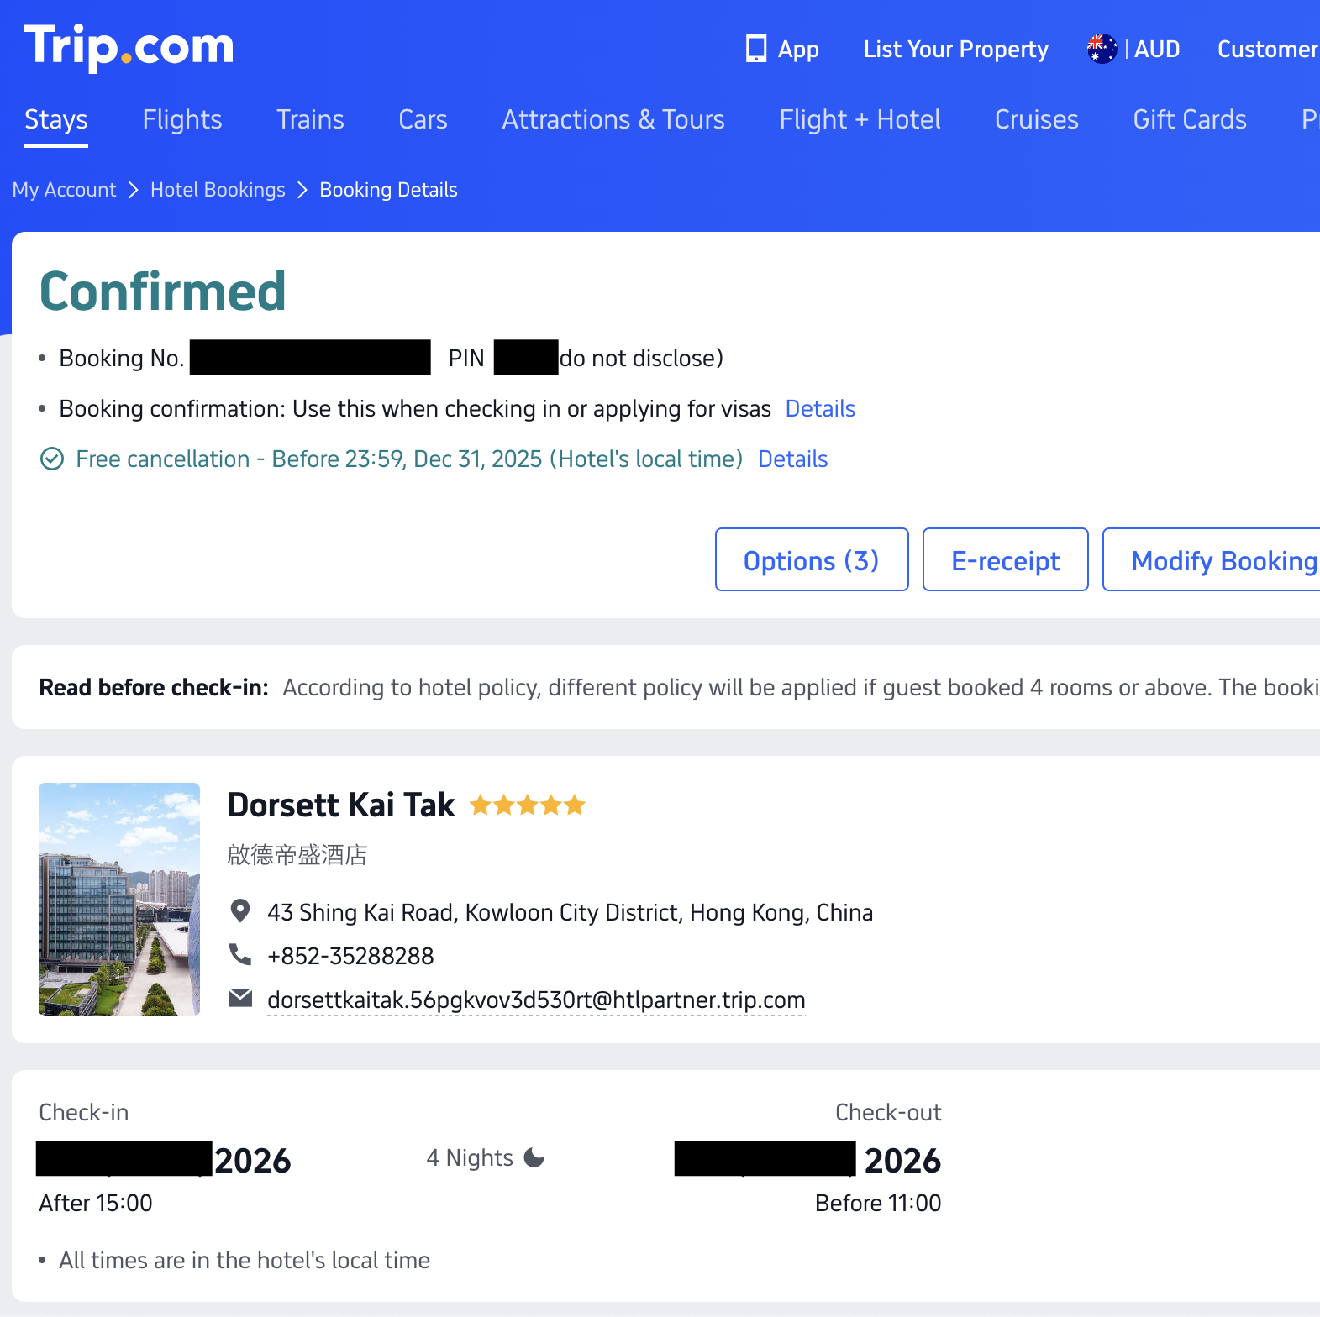The image size is (1320, 1317).
Task: Navigate to Hotel Bookings breadcrumb
Action: (218, 190)
